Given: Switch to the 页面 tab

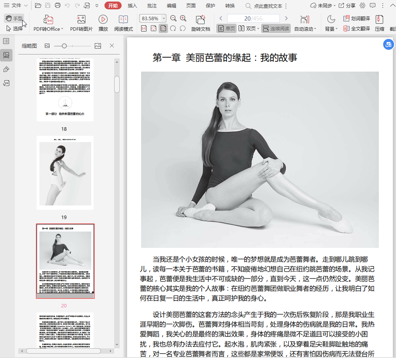Looking at the screenshot, I should (x=191, y=5).
